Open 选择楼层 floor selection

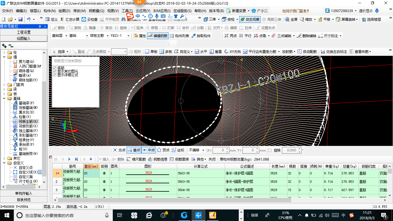371,19
